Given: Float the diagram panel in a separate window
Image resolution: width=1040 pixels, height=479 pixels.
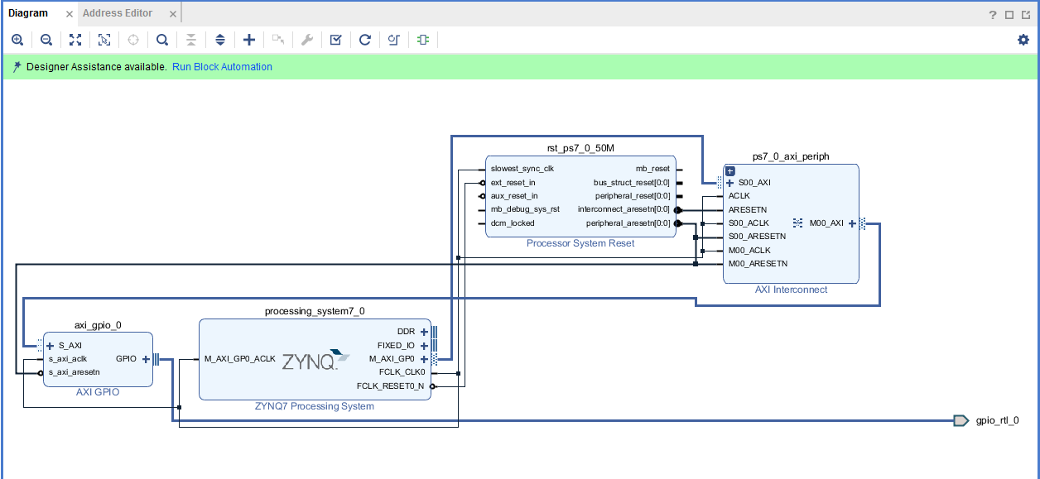Looking at the screenshot, I should tap(1026, 14).
